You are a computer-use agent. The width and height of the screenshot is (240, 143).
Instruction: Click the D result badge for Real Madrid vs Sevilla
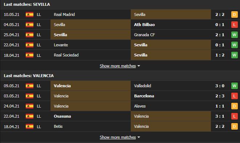pyautogui.click(x=234, y=14)
